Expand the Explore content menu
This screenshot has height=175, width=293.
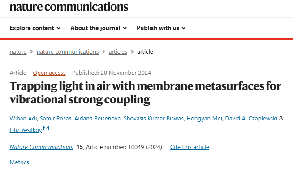coord(35,28)
